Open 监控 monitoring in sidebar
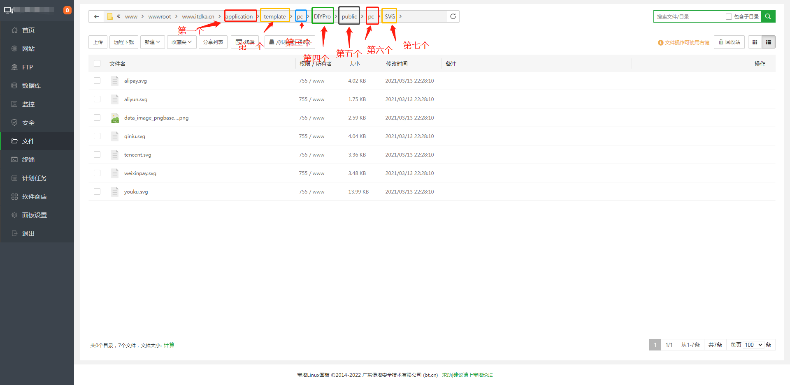The width and height of the screenshot is (790, 385). pyautogui.click(x=37, y=104)
